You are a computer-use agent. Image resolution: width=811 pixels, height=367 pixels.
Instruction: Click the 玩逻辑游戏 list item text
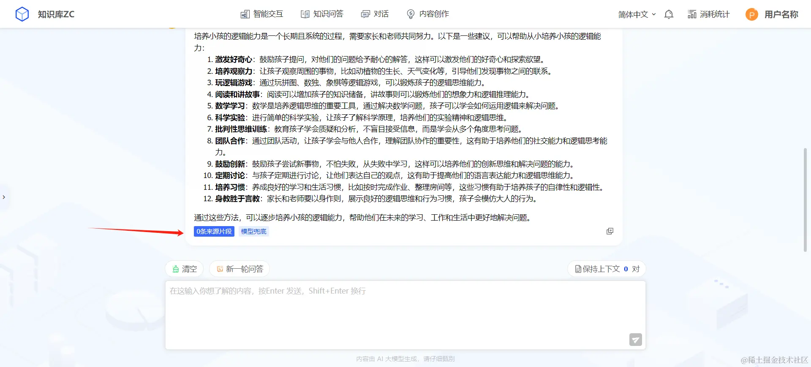coord(234,83)
